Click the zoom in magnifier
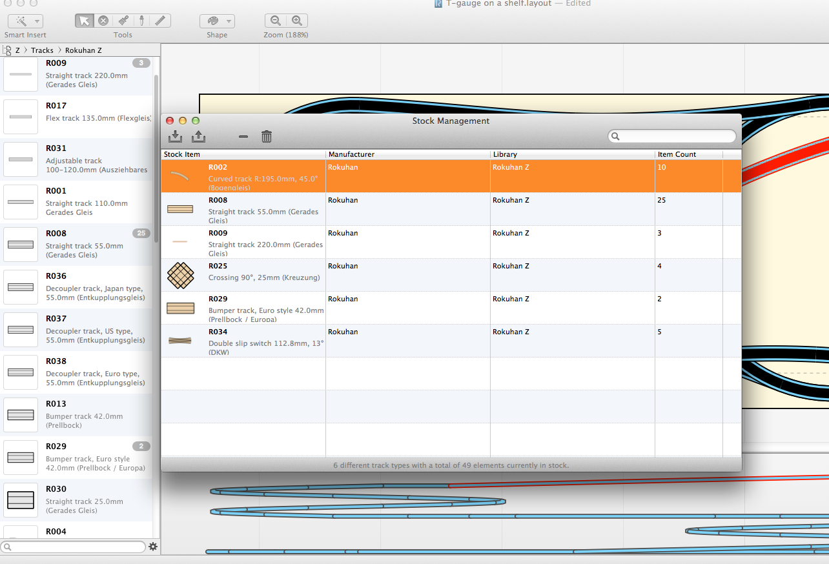Viewport: 829px width, 564px height. [297, 21]
